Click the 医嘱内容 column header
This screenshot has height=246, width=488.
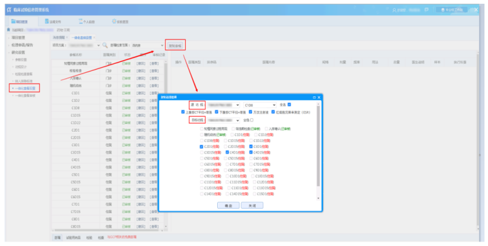(x=268, y=62)
